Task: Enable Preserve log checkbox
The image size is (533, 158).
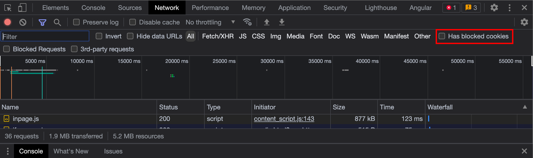Action: pos(76,22)
